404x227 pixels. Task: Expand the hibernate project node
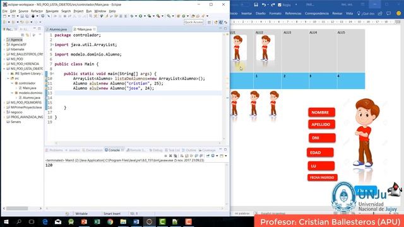coord(4,49)
